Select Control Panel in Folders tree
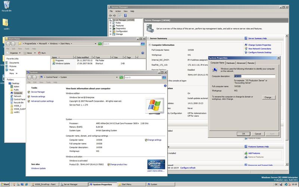This screenshot has height=187, width=299. point(19,99)
